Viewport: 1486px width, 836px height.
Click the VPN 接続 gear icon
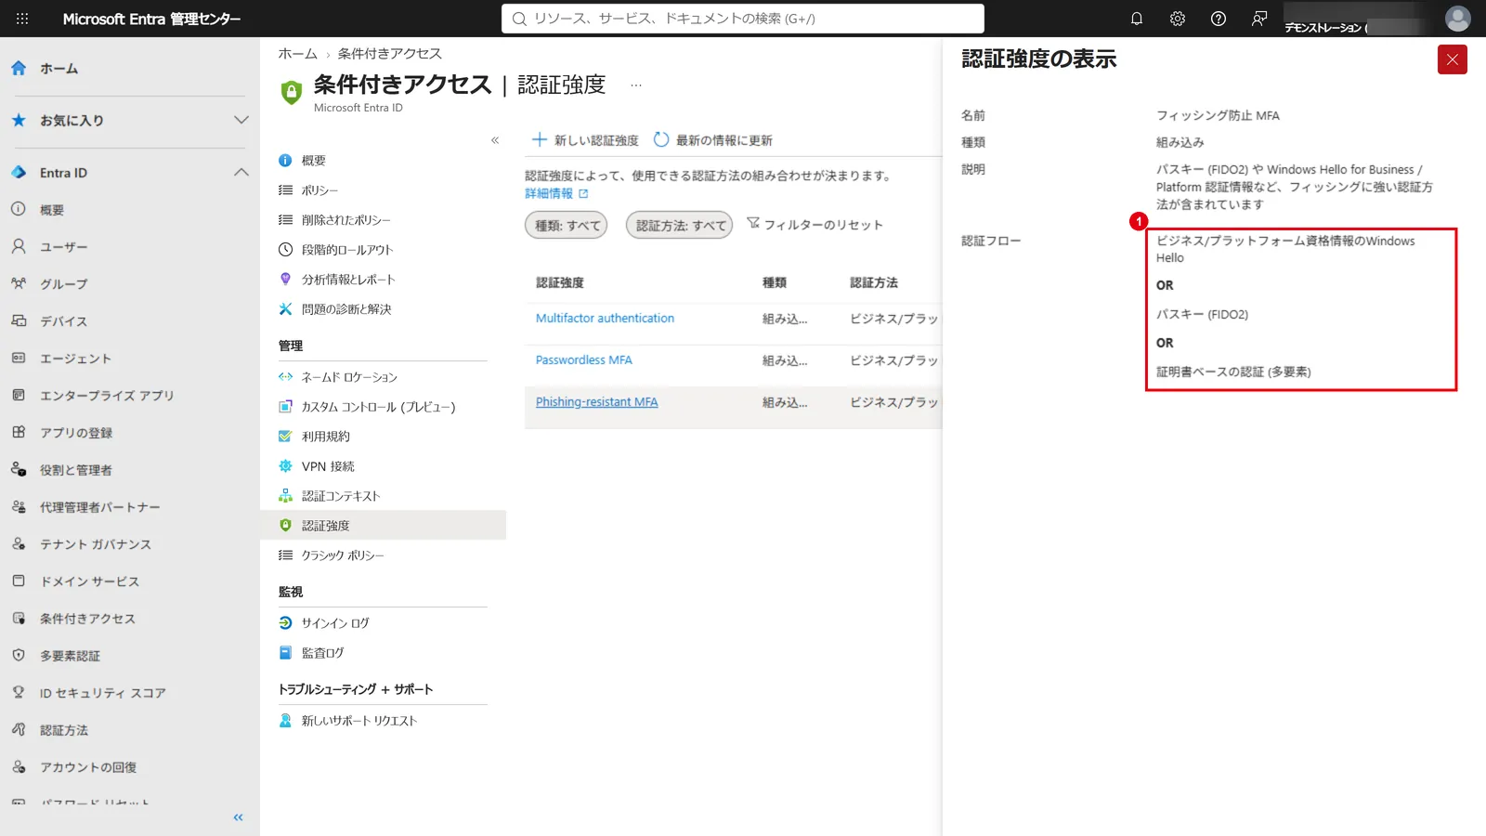285,466
